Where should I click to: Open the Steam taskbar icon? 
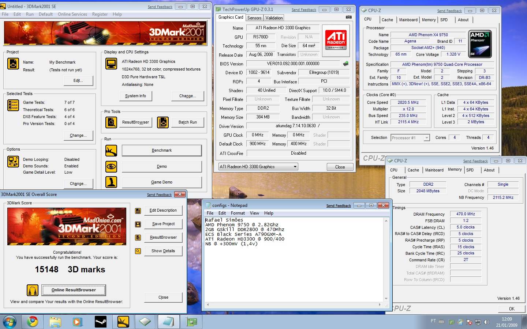pyautogui.click(x=101, y=322)
